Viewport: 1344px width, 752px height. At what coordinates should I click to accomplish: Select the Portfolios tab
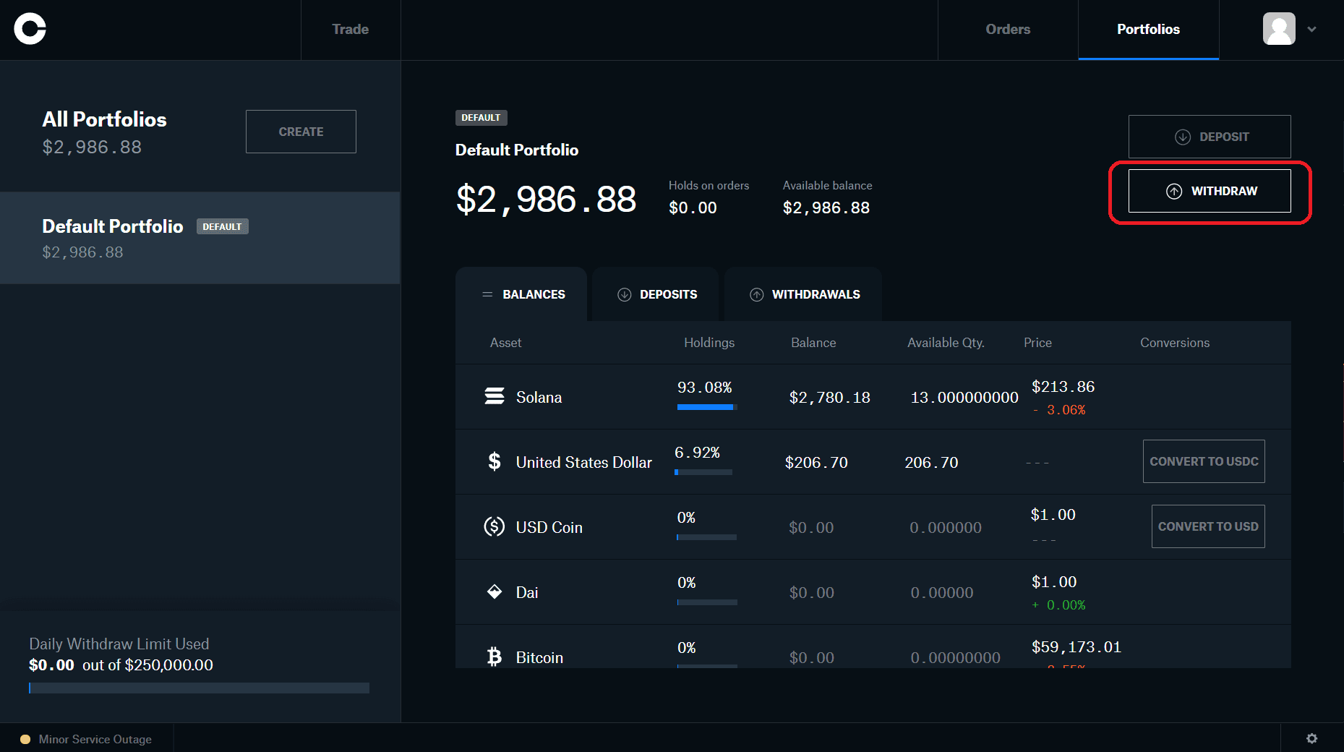pos(1148,30)
